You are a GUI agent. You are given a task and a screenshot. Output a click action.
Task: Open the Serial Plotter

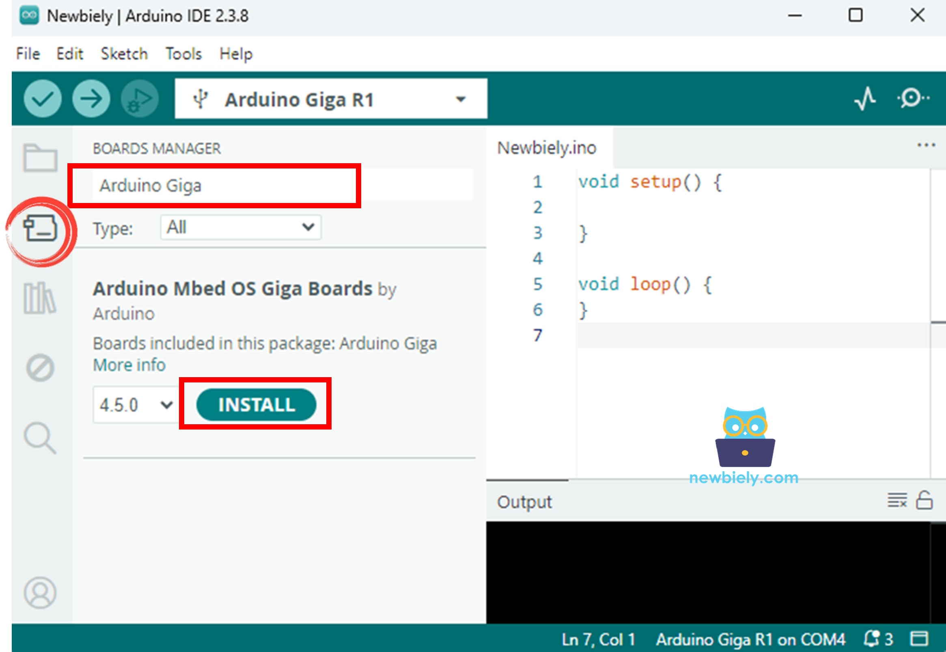pos(865,98)
